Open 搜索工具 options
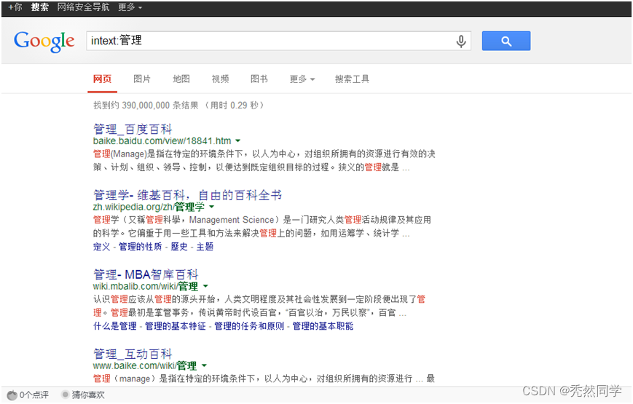This screenshot has width=633, height=404. point(352,79)
